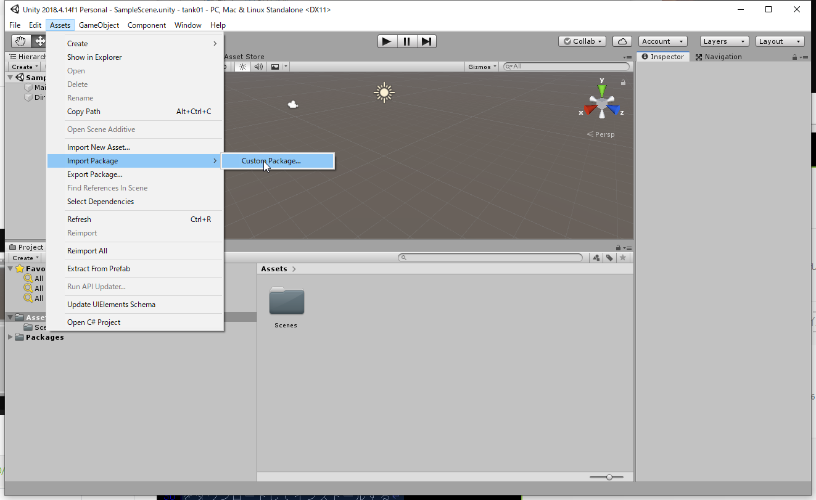Choose Copy Path menu entry
Viewport: 816px width, 500px height.
tap(135, 112)
